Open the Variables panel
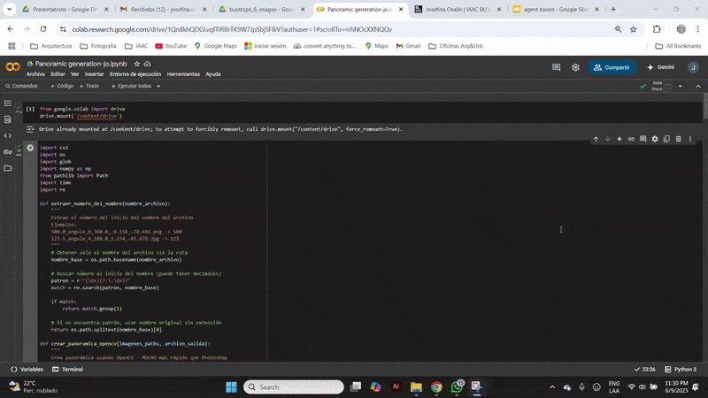The width and height of the screenshot is (708, 398). (x=27, y=369)
